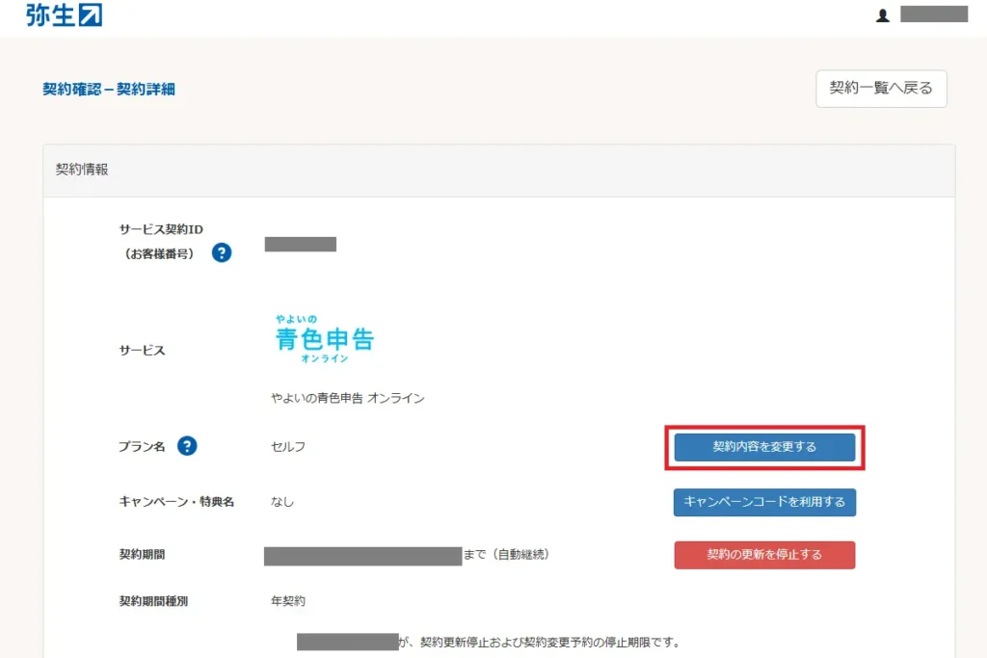This screenshot has height=658, width=987.
Task: Click the まで（自動継続） text
Action: (507, 554)
